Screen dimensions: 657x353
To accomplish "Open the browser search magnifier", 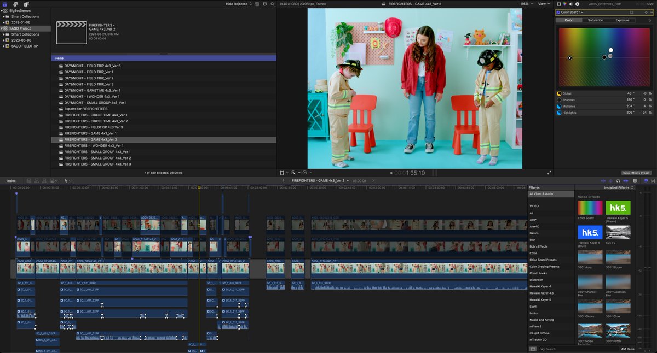I will [x=273, y=4].
